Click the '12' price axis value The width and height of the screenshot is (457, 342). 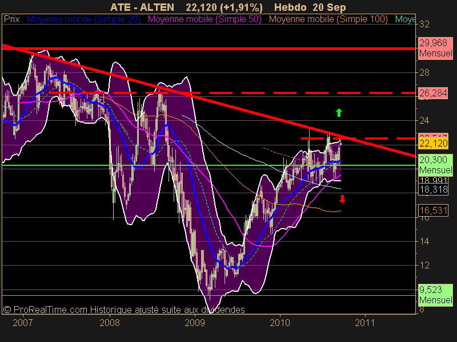coord(424,265)
